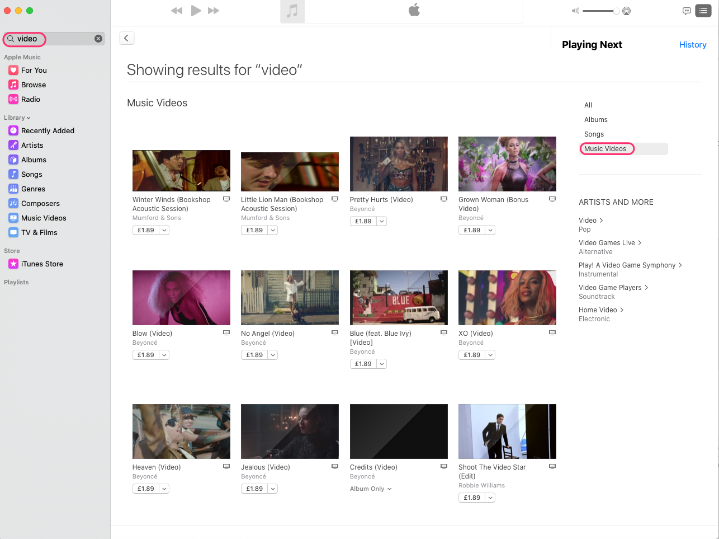Open price dropdown arrow for Little Lion Man
Image resolution: width=719 pixels, height=539 pixels.
point(273,230)
